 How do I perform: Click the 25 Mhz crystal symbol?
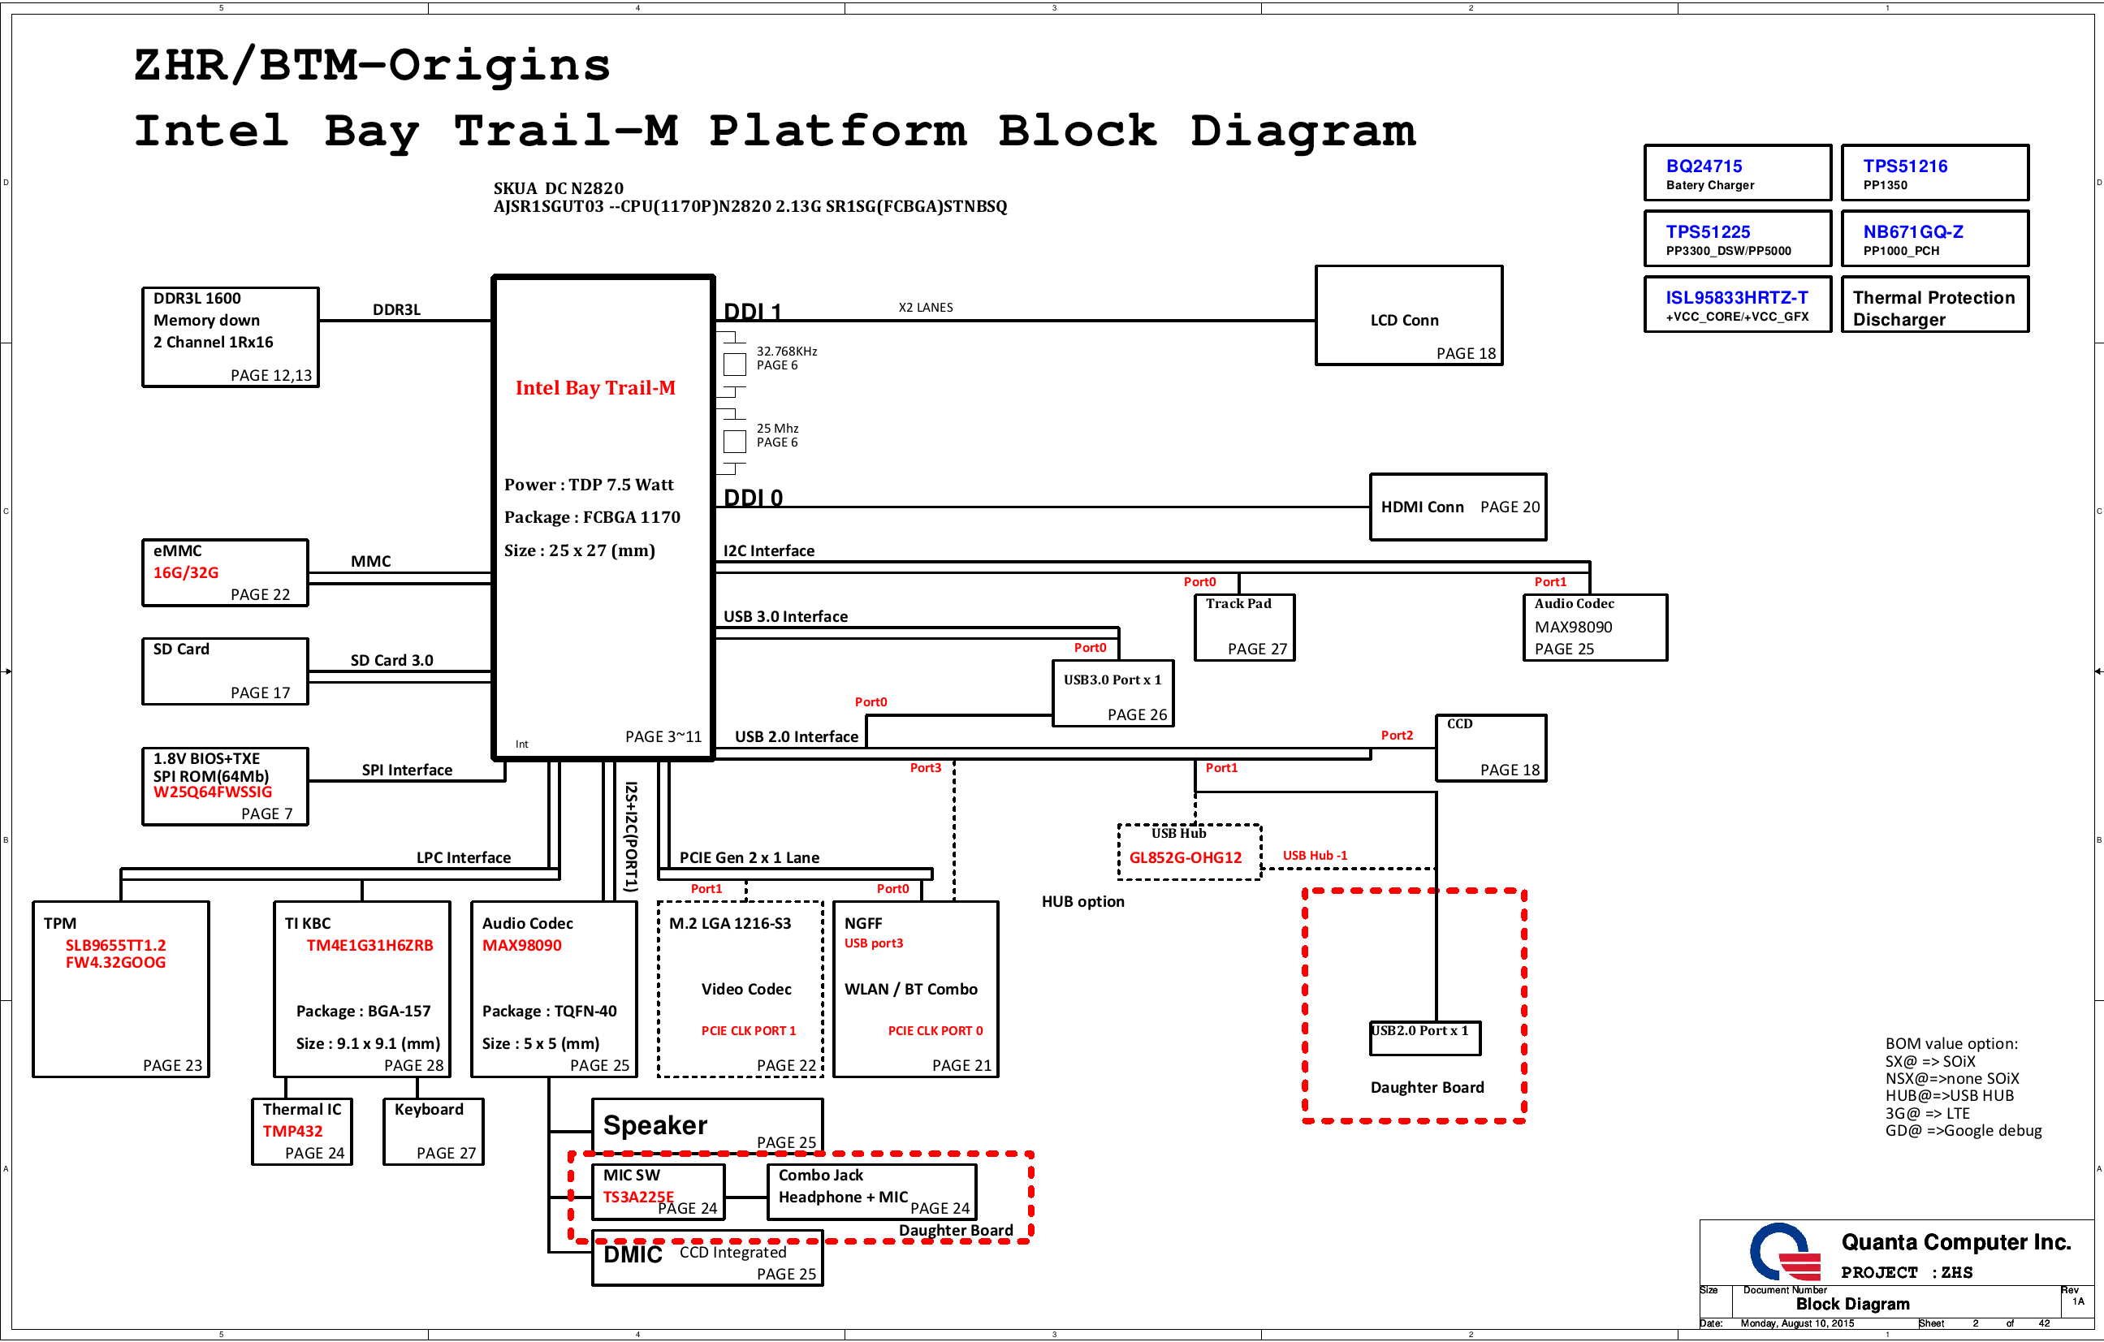734,440
